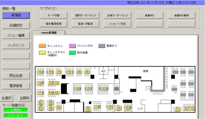
Task: Click table 17 on the floor plan
Action: point(96,107)
